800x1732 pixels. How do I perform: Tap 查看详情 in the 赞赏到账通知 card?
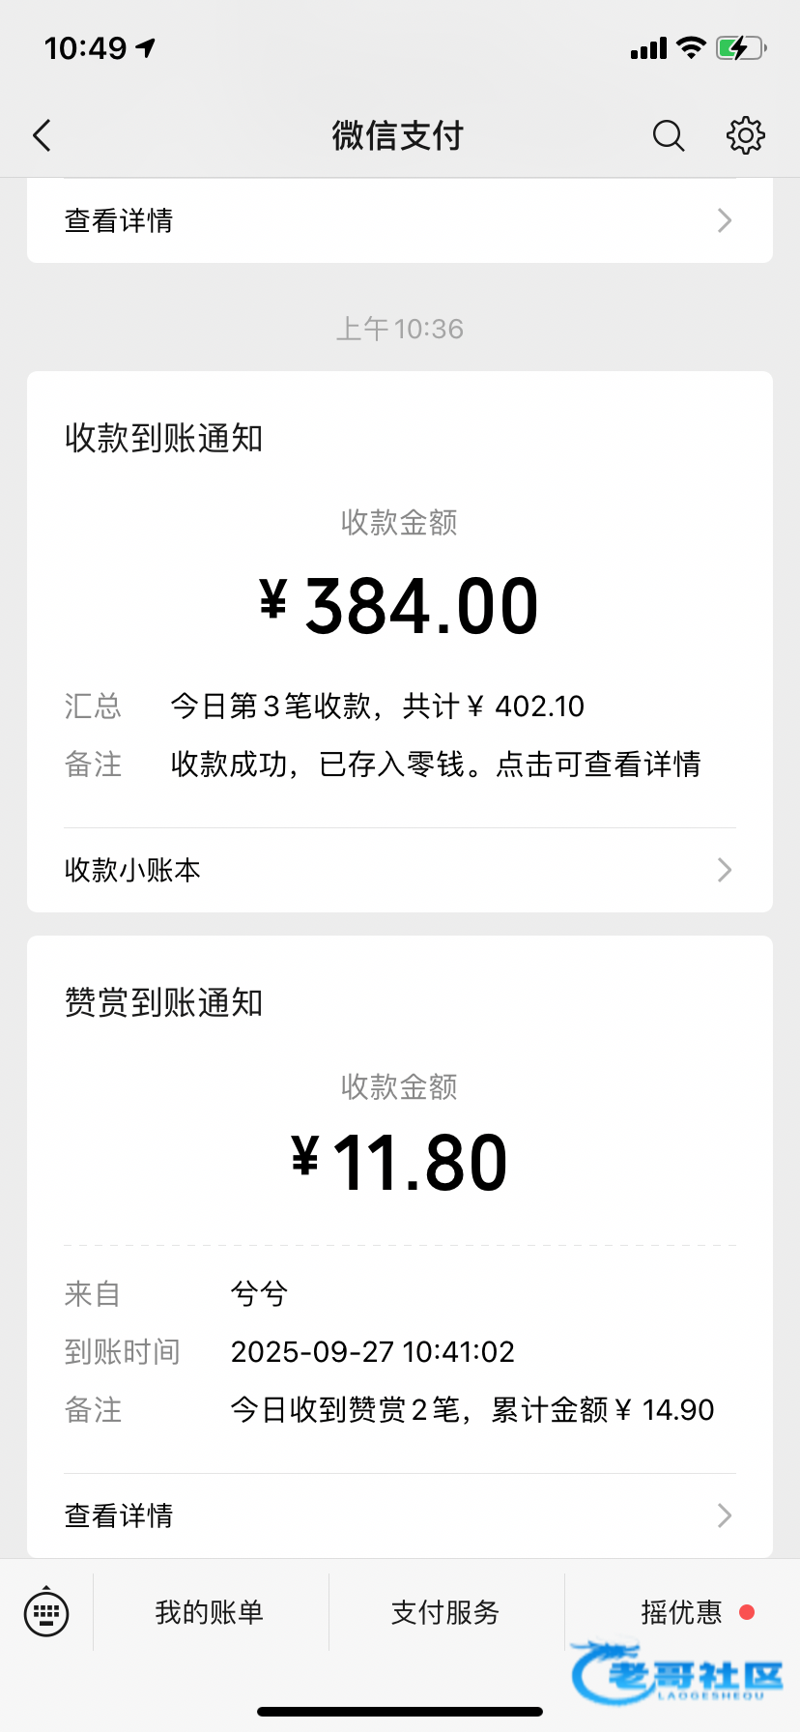click(x=119, y=1515)
